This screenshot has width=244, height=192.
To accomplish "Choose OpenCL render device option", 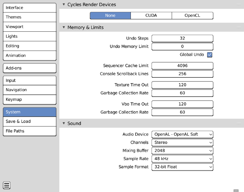I will click(192, 16).
